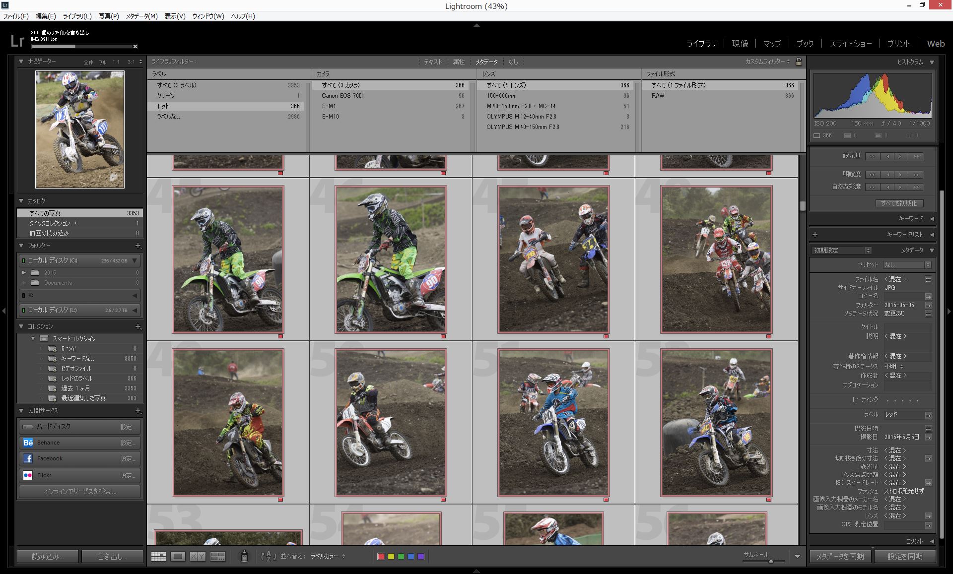Click the filter lock icon

799,62
